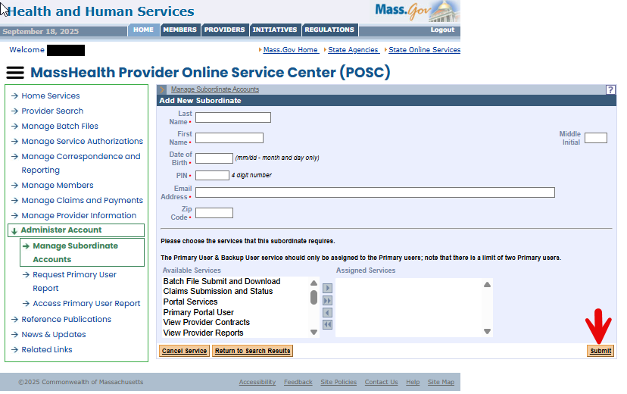Open Manage Batch Files in sidebar
The image size is (627, 394).
point(60,127)
